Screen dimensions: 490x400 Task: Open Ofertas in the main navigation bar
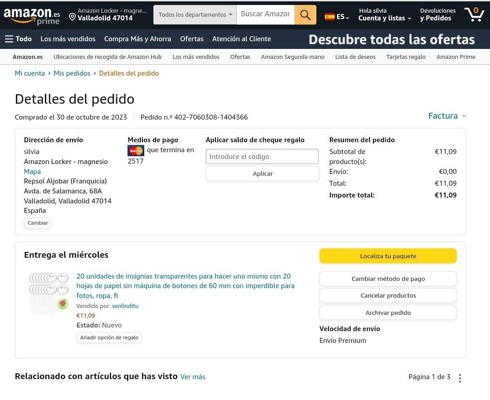coord(191,39)
